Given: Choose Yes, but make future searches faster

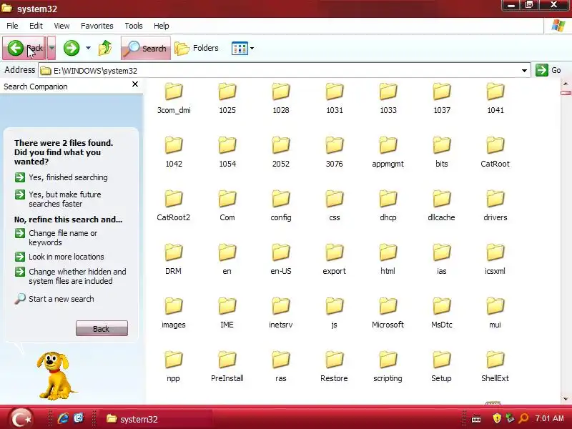Looking at the screenshot, I should [x=58, y=199].
